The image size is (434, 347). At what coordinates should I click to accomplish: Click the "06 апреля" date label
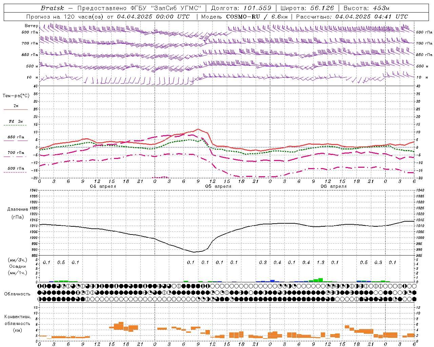pyautogui.click(x=334, y=186)
